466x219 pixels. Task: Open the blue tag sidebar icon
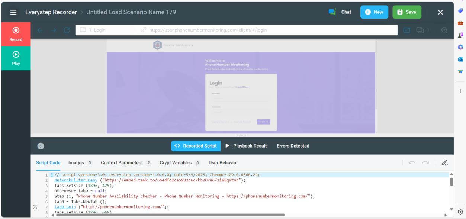click(x=460, y=10)
